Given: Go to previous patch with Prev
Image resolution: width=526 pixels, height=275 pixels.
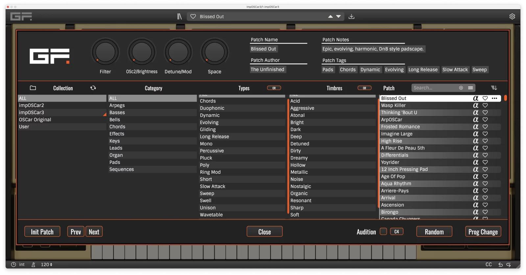Looking at the screenshot, I should coord(76,232).
